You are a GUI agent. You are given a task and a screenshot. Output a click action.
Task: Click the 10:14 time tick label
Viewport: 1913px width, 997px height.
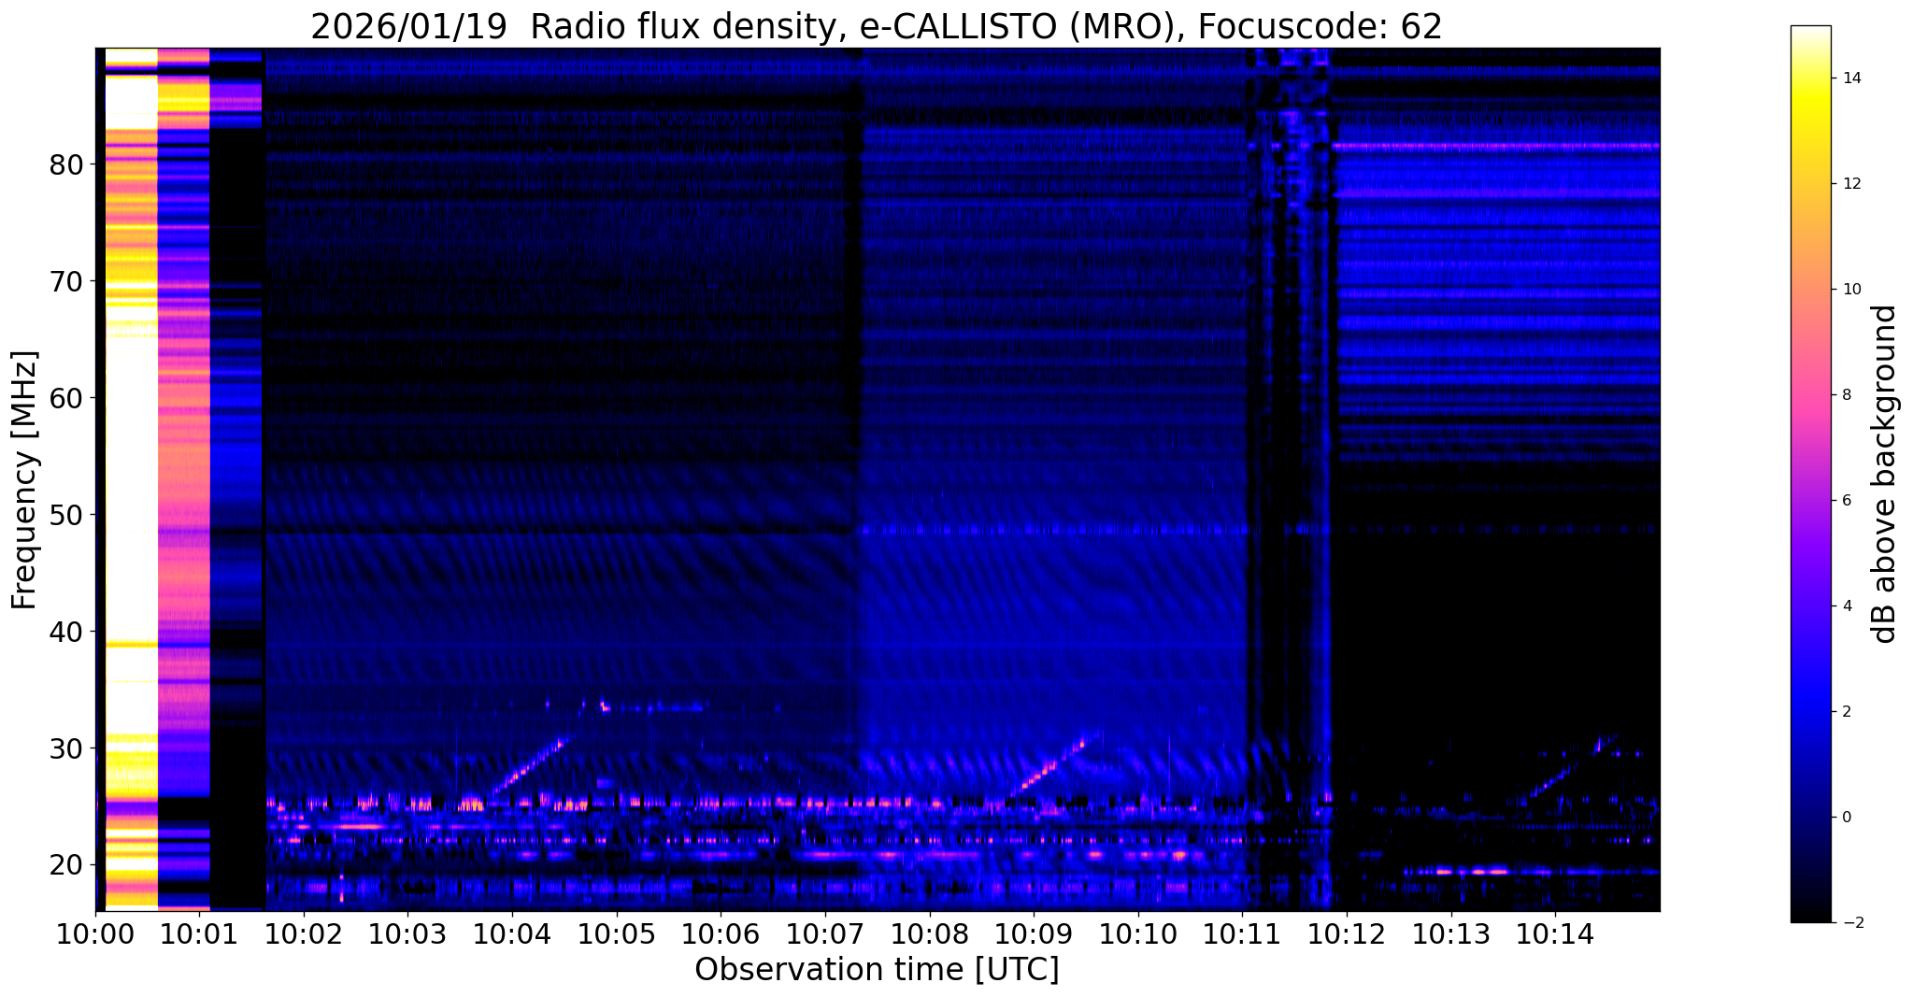point(1555,934)
